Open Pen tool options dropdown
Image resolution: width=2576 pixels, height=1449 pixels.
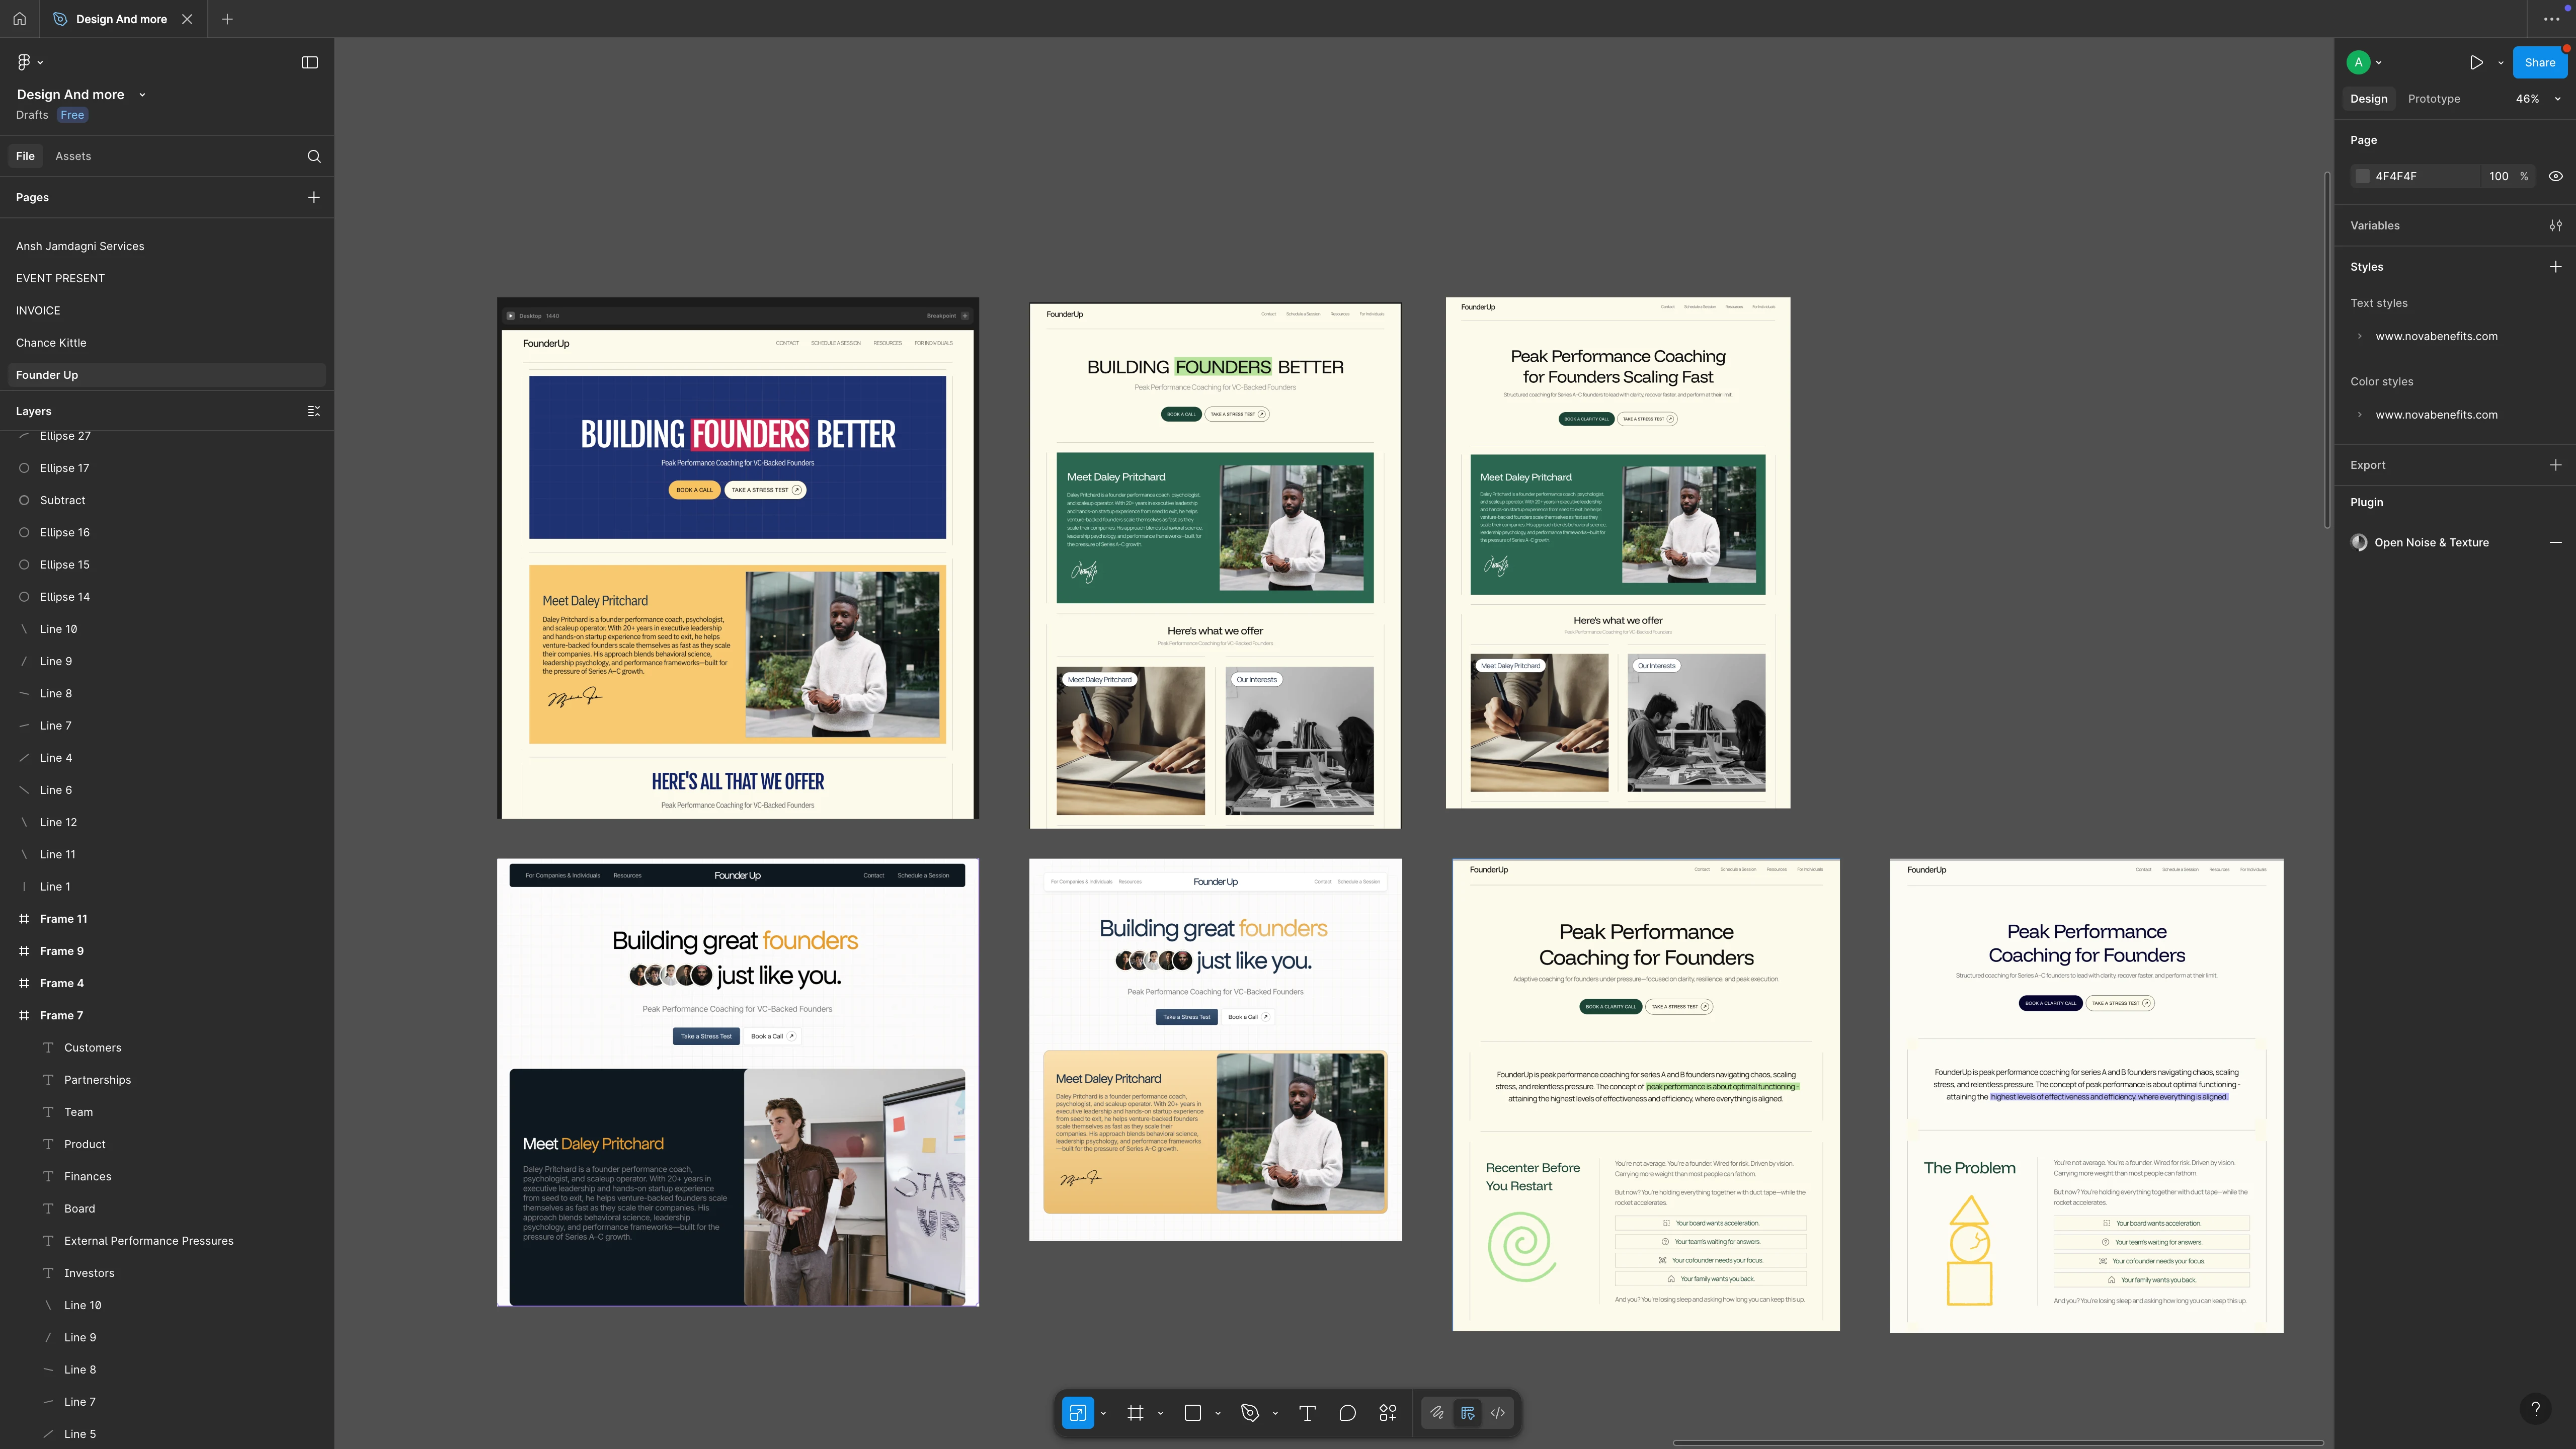click(x=1275, y=1413)
